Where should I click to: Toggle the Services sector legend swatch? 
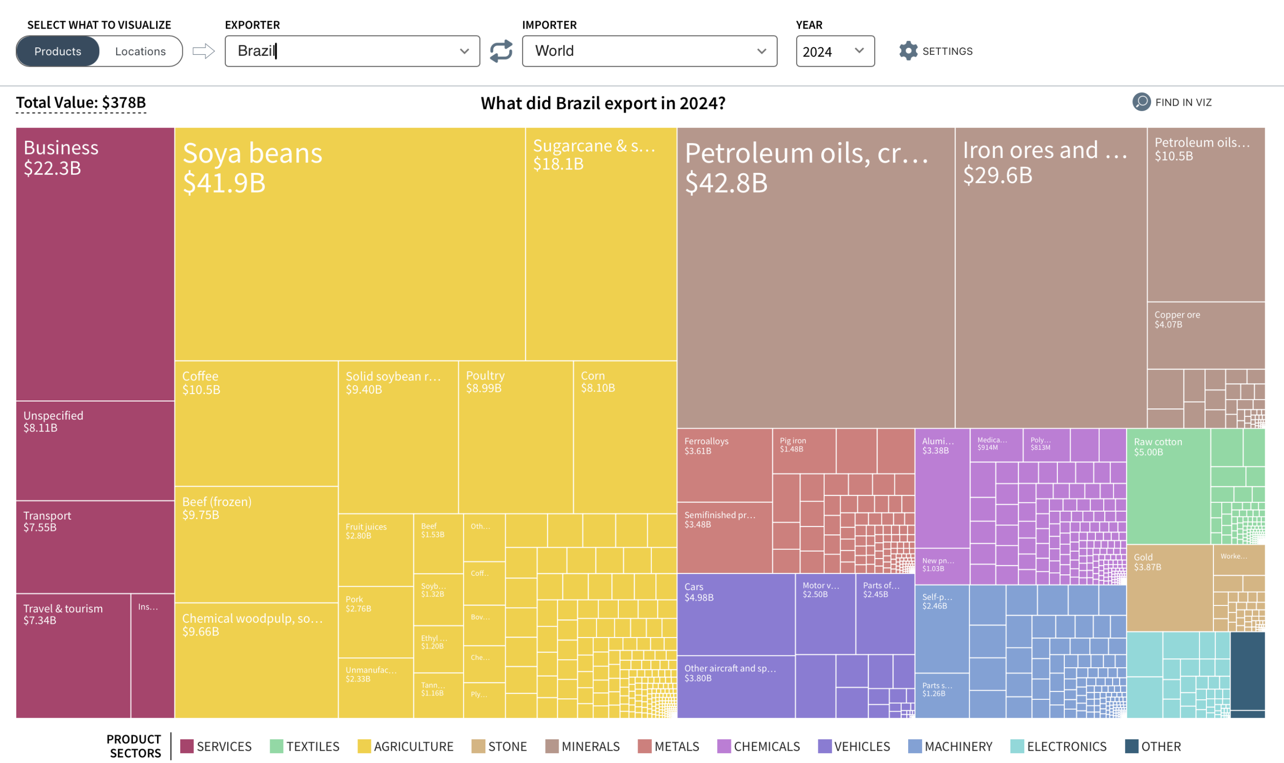(x=187, y=746)
